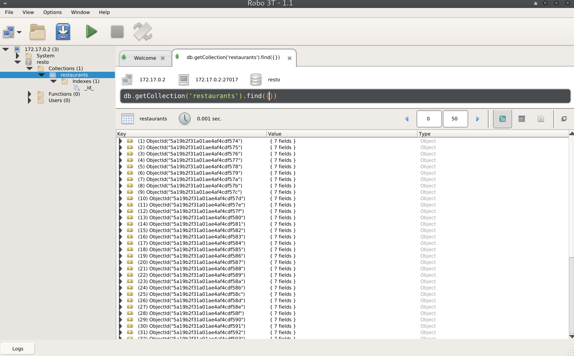Image resolution: width=574 pixels, height=356 pixels.
Task: Expand document (15) ObjectId ending cdf582
Action: [x=120, y=230]
